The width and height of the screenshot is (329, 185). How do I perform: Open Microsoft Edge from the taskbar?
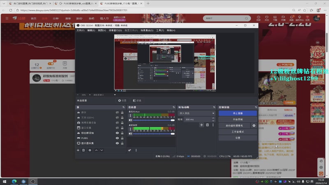(14, 181)
